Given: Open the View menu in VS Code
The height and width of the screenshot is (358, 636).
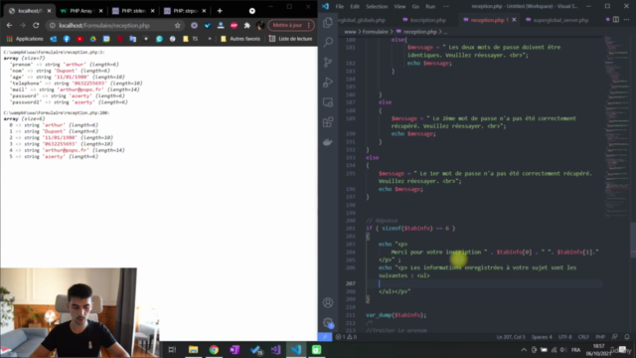Looking at the screenshot, I should [x=399, y=7].
